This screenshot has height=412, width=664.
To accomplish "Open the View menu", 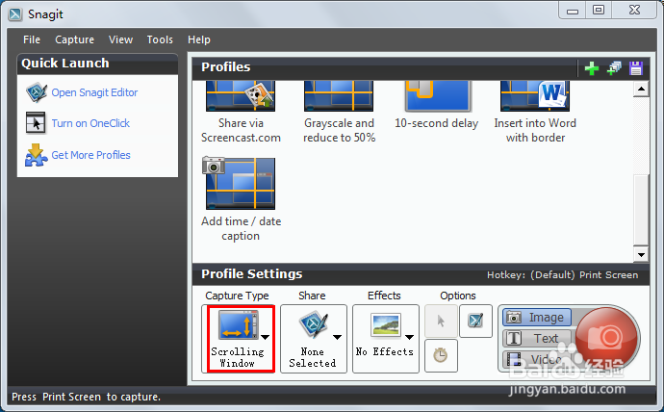I will (120, 39).
